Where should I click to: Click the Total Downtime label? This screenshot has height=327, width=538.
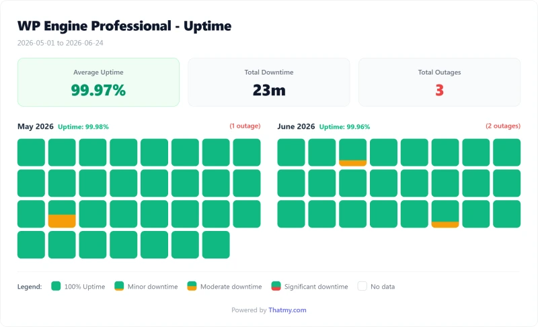(x=269, y=73)
